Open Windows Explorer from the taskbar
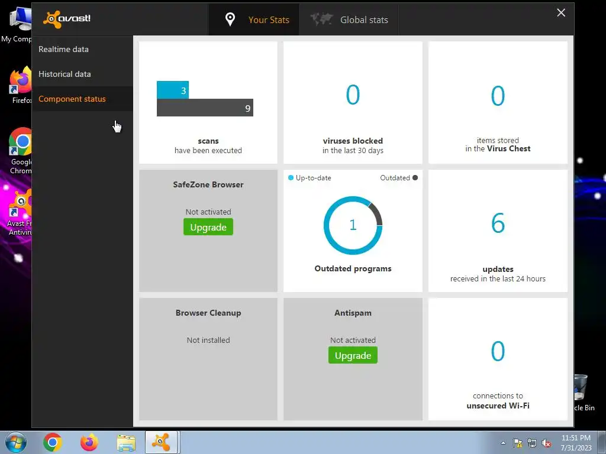The height and width of the screenshot is (454, 606). point(126,443)
